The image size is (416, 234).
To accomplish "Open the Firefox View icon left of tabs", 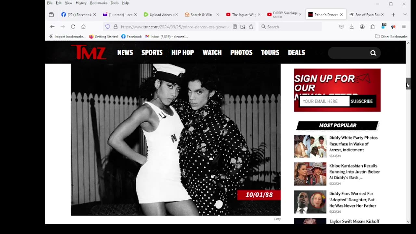I will click(51, 14).
